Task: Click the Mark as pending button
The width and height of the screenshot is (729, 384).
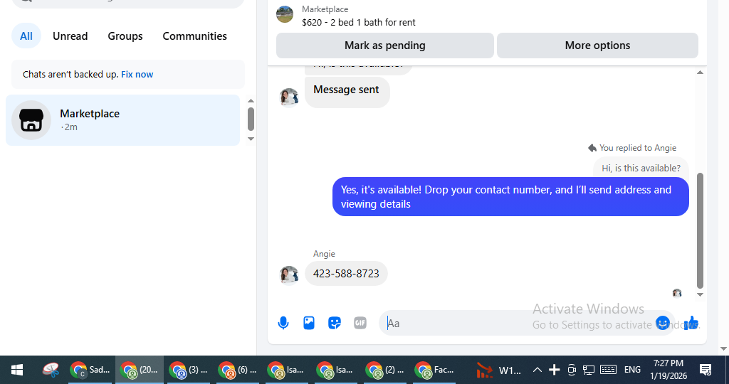Action: coord(385,46)
